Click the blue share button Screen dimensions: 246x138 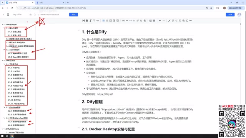[230, 15]
